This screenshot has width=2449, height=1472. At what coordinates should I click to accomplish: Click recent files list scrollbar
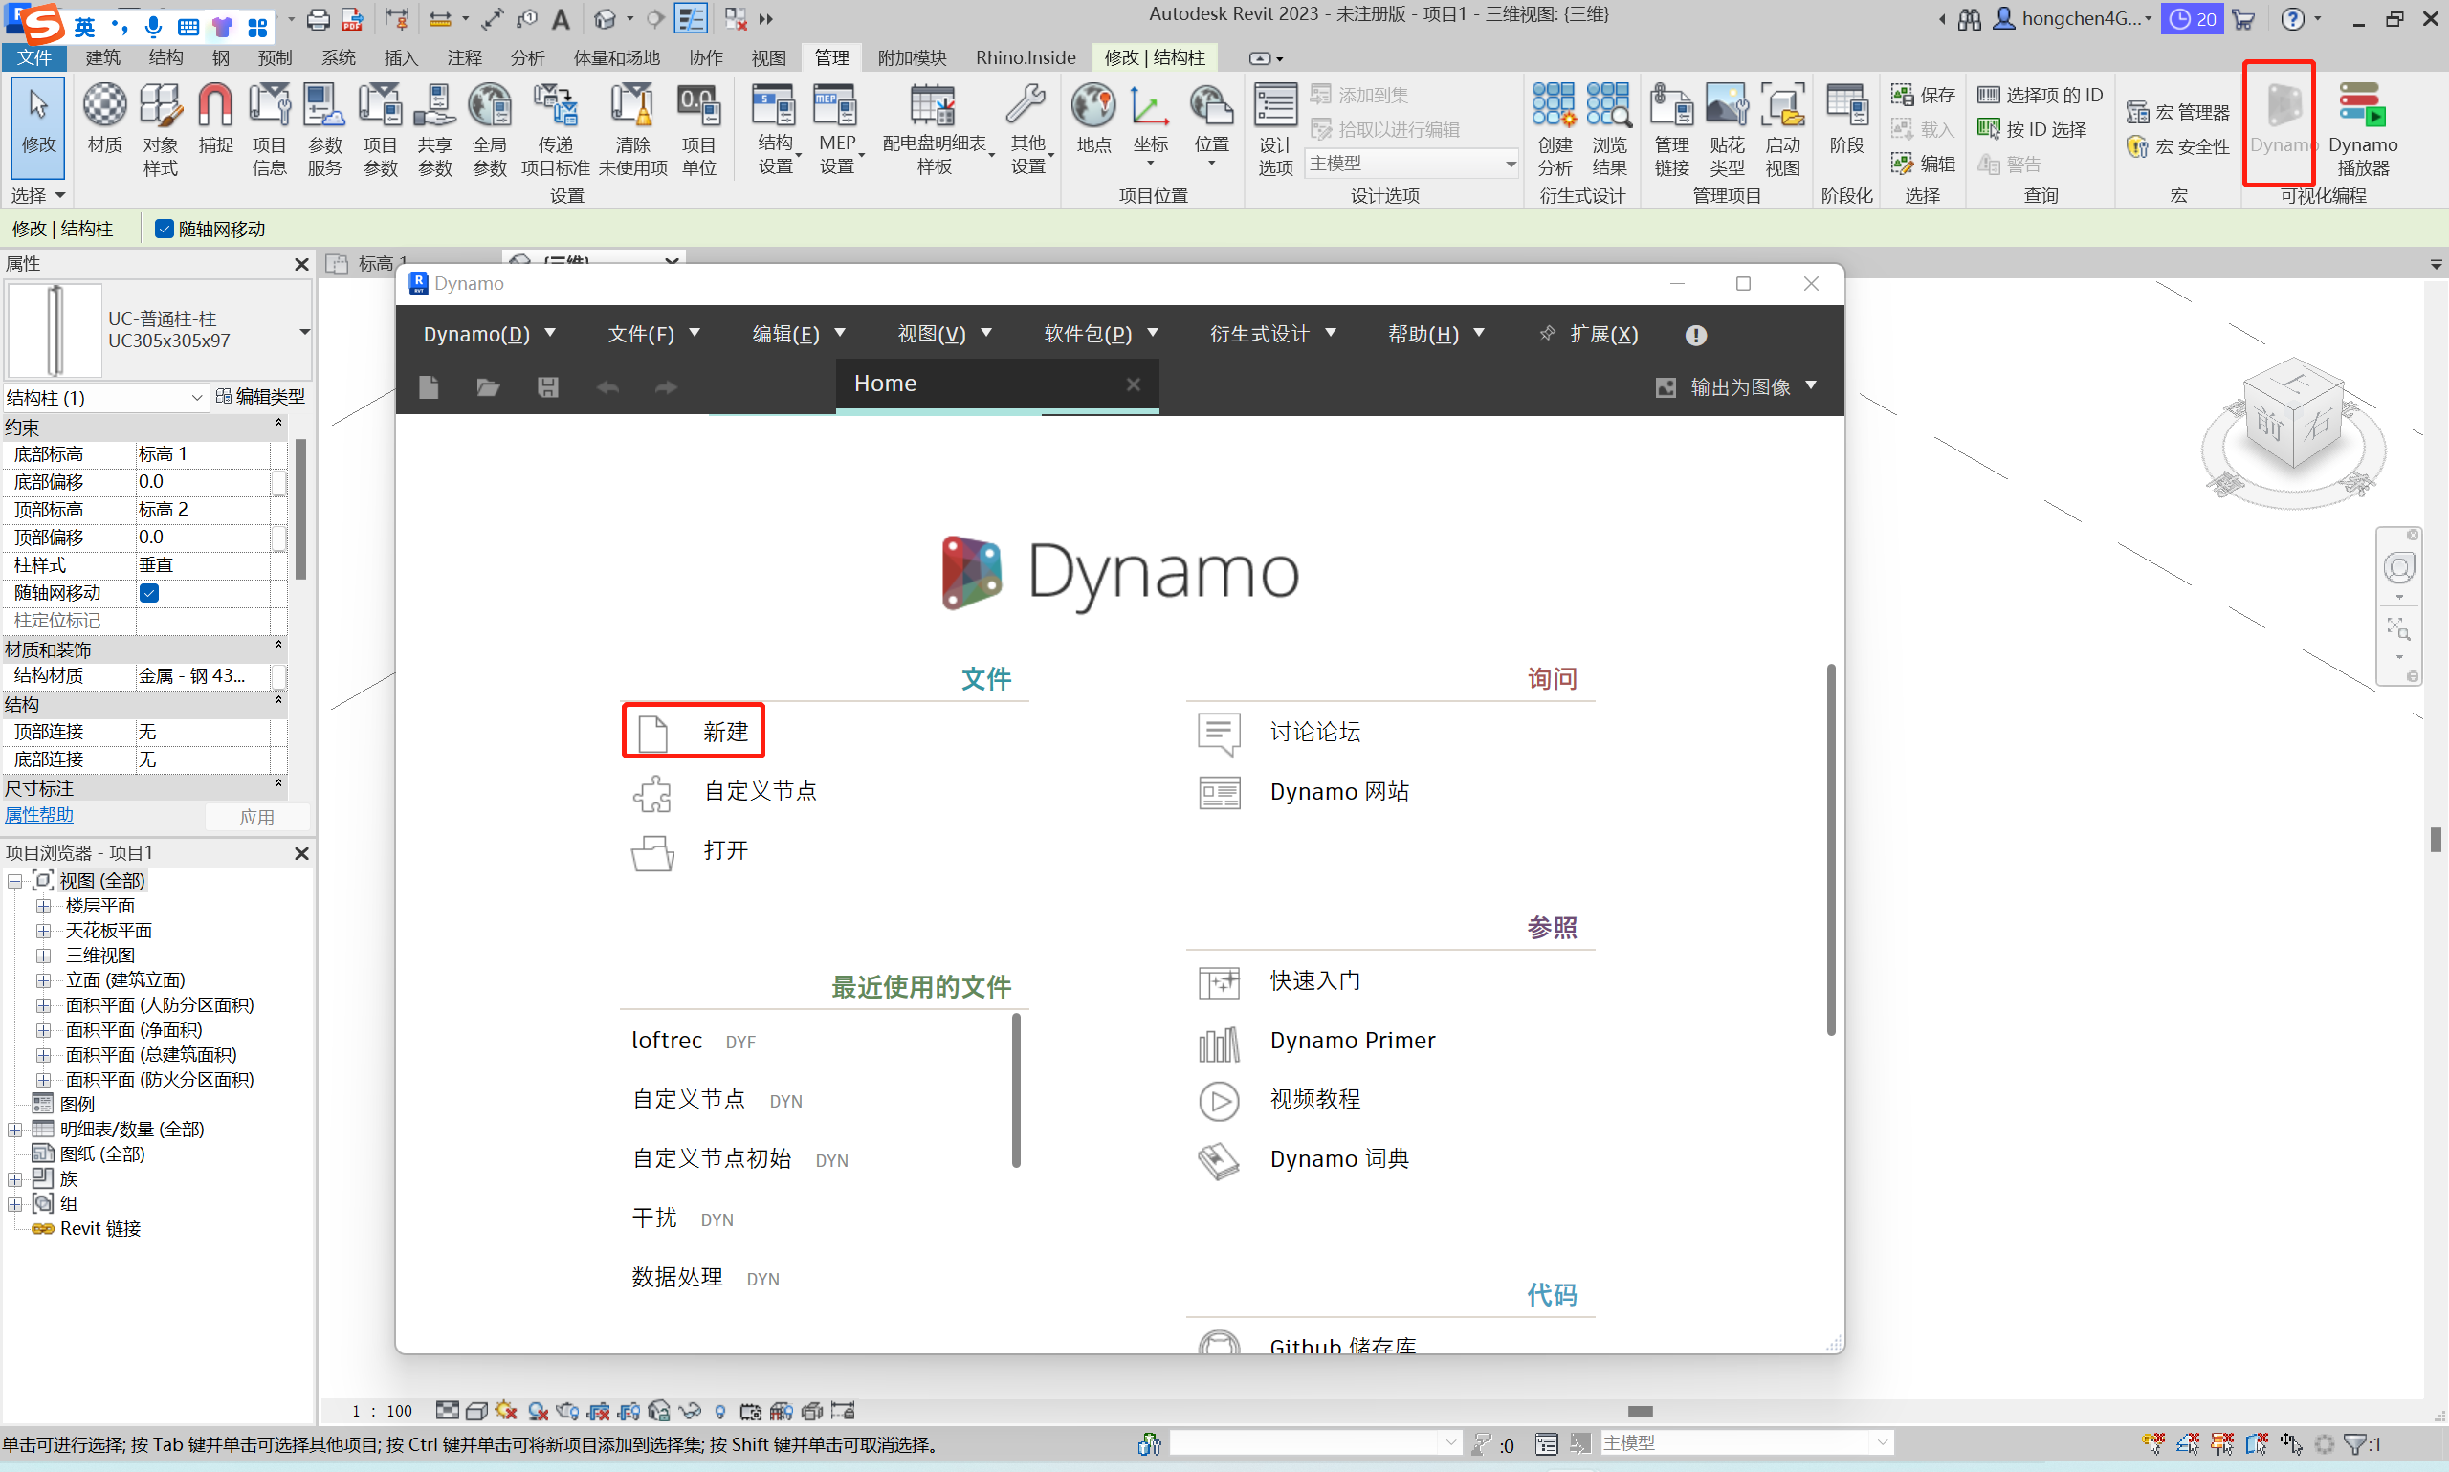pyautogui.click(x=1016, y=1090)
